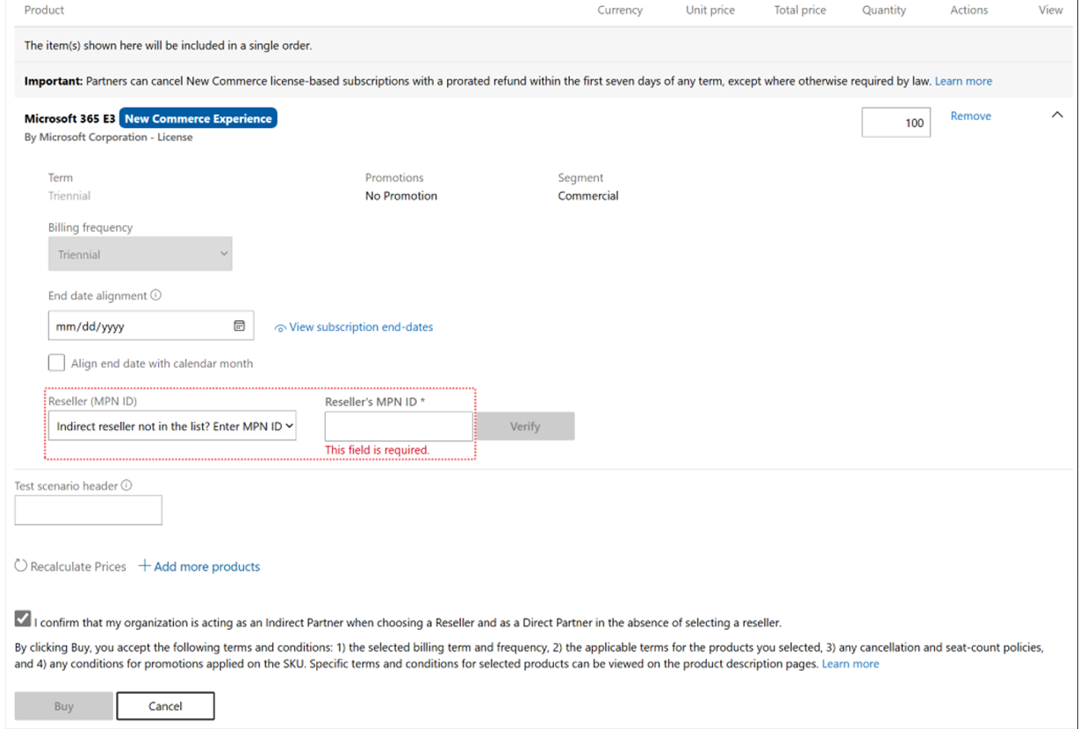Click the Quantity column header
1080x729 pixels.
pyautogui.click(x=883, y=11)
